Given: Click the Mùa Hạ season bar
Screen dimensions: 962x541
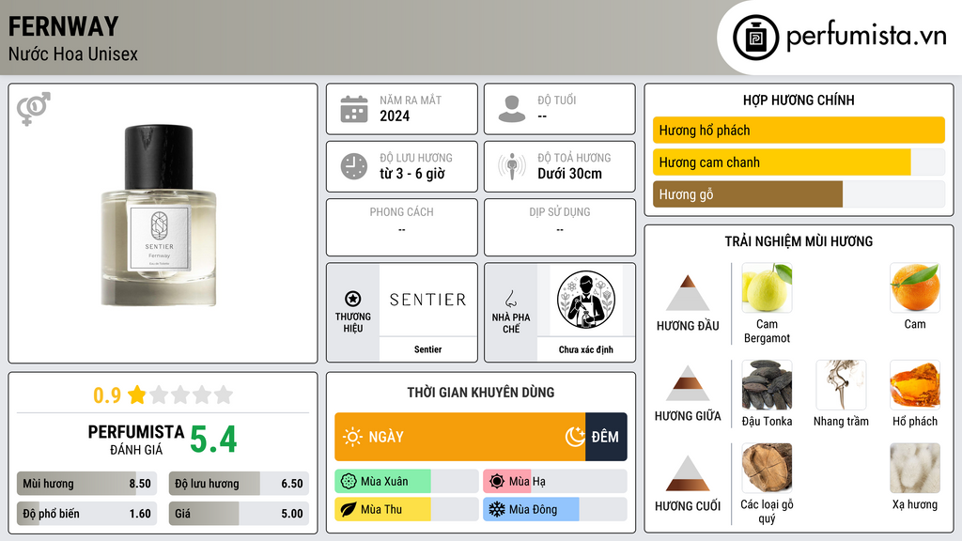Looking at the screenshot, I should [x=555, y=482].
